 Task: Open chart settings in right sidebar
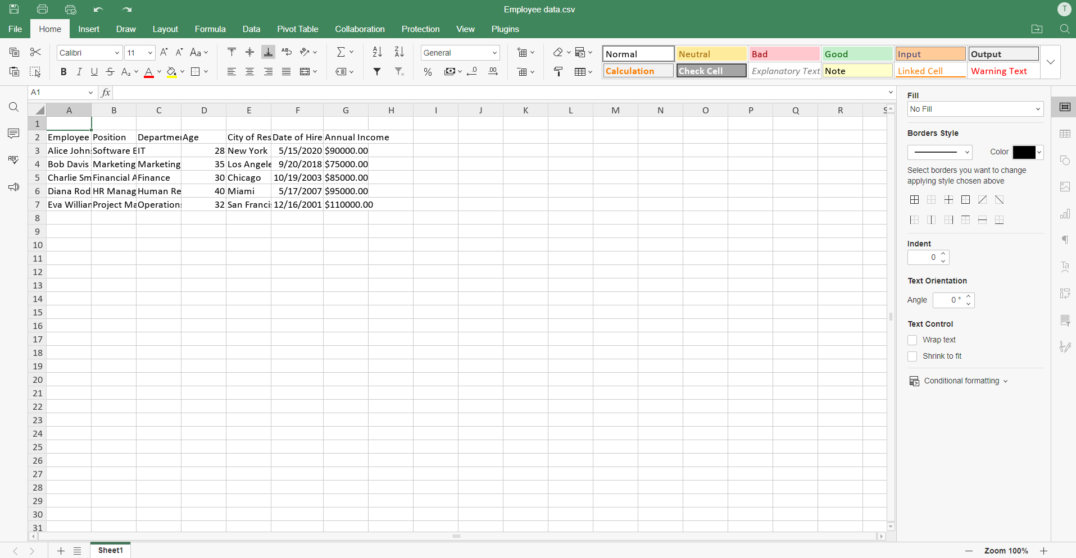pos(1065,213)
